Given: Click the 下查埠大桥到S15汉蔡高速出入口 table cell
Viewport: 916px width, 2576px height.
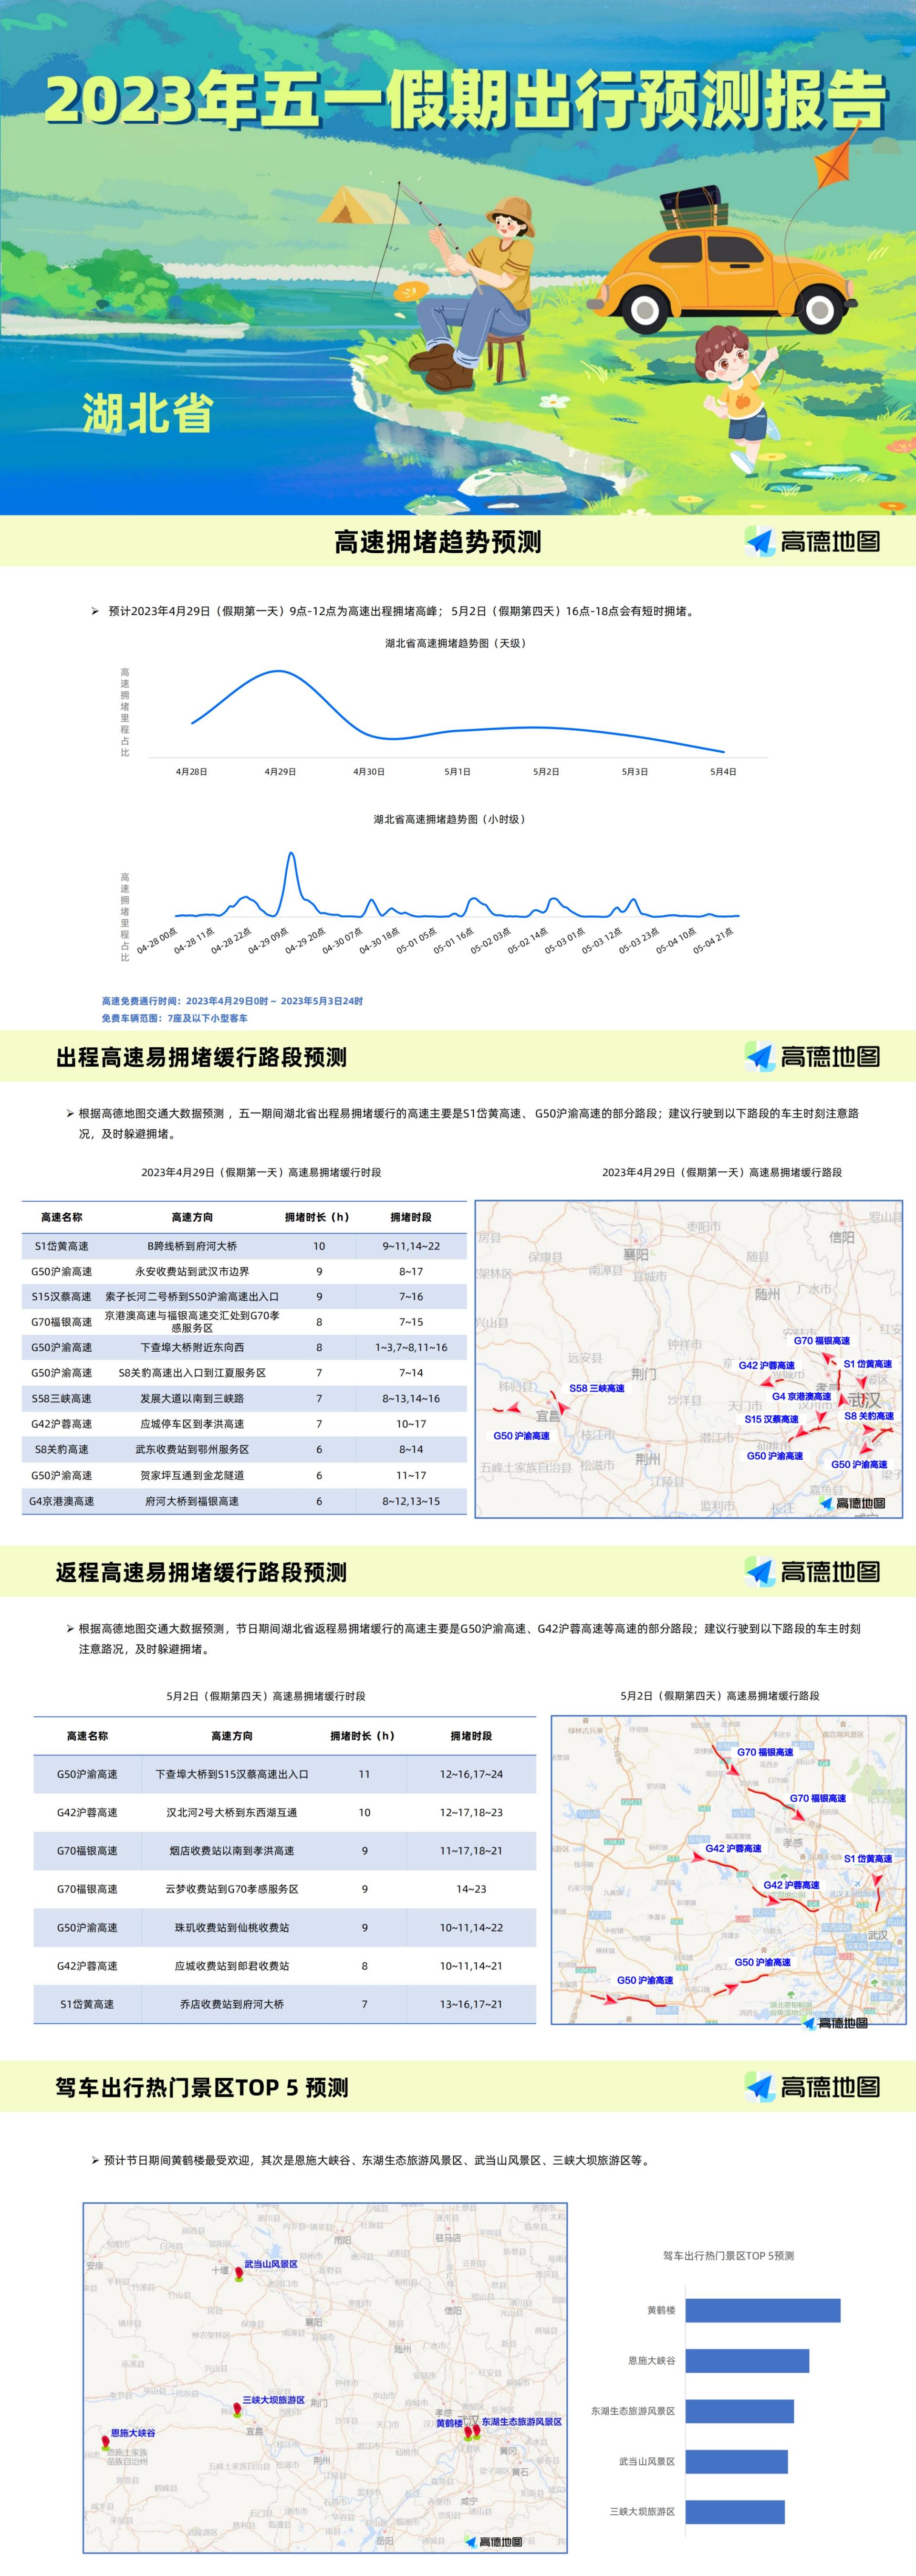Looking at the screenshot, I should click(232, 1774).
